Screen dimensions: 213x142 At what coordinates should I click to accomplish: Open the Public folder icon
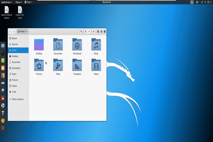[58, 65]
